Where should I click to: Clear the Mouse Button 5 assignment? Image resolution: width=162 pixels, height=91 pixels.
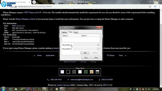[98, 49]
